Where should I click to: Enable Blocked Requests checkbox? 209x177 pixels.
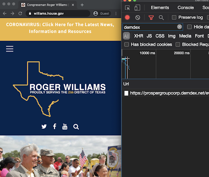[x=178, y=45]
